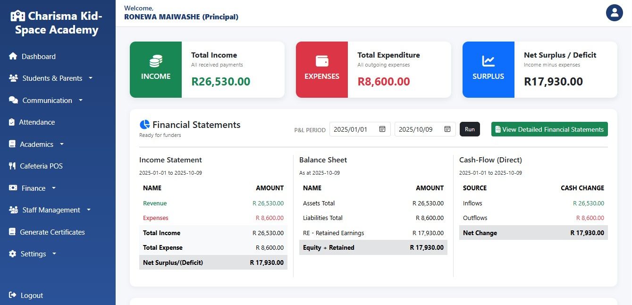Viewport: 632px width, 305px height.
Task: Click the school logo icon in sidebar
Action: (17, 16)
